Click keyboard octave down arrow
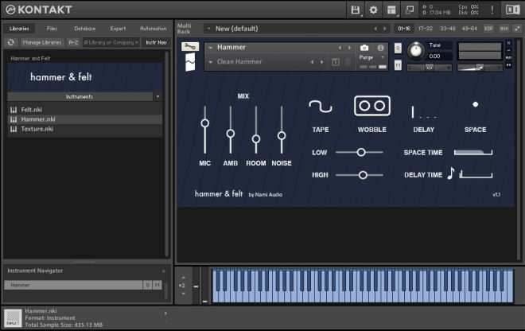The image size is (525, 331). (x=183, y=294)
